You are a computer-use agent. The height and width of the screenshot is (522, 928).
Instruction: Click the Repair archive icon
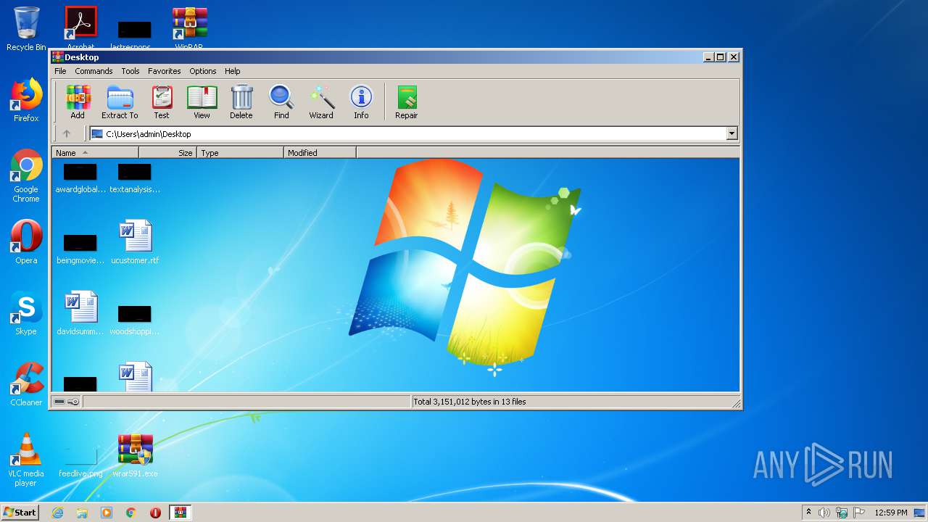coord(406,101)
